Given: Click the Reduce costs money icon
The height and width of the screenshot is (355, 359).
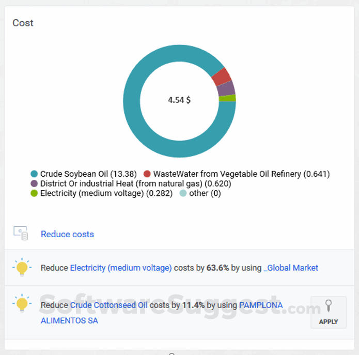Looking at the screenshot, I should 20,233.
